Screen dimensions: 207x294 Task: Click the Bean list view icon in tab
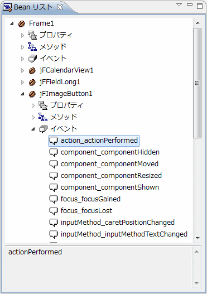(7, 7)
